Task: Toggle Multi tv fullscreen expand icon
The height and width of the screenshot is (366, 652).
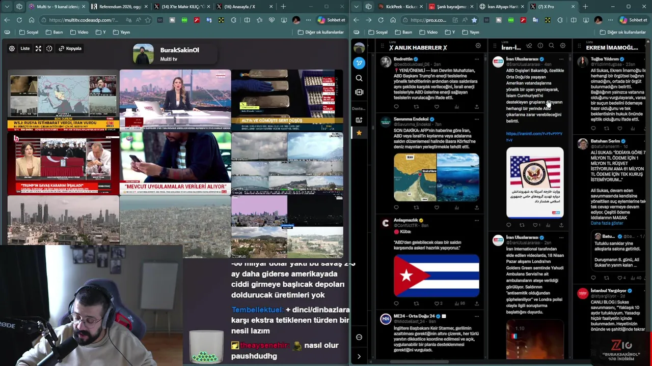Action: (x=38, y=48)
